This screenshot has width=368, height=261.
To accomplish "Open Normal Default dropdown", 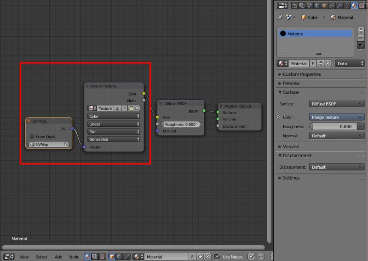I will (x=337, y=136).
